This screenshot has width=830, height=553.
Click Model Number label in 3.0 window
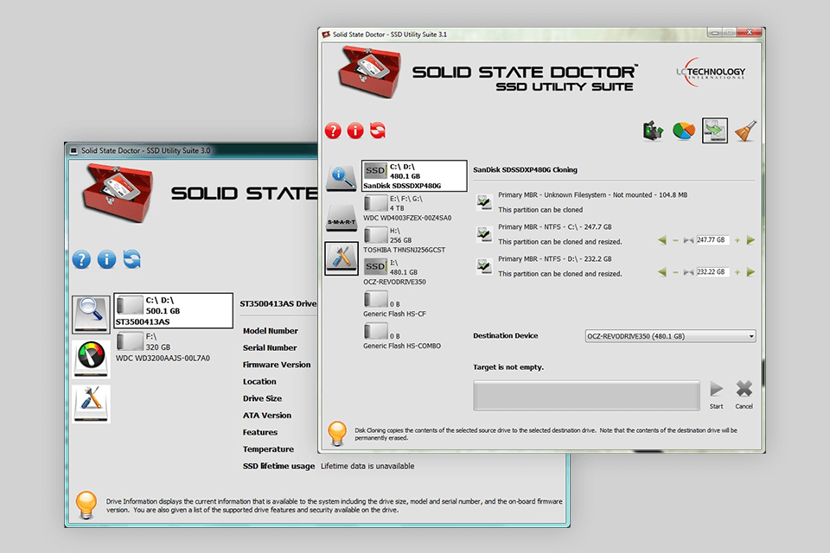tap(271, 331)
